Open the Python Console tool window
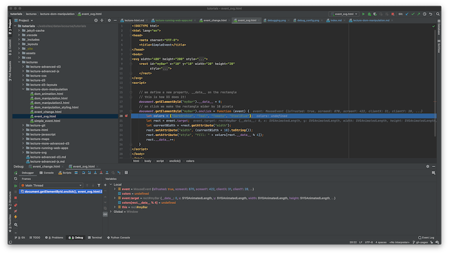 118,237
